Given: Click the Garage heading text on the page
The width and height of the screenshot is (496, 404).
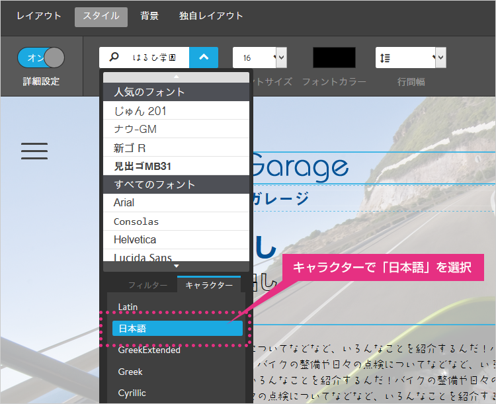Looking at the screenshot, I should 300,167.
